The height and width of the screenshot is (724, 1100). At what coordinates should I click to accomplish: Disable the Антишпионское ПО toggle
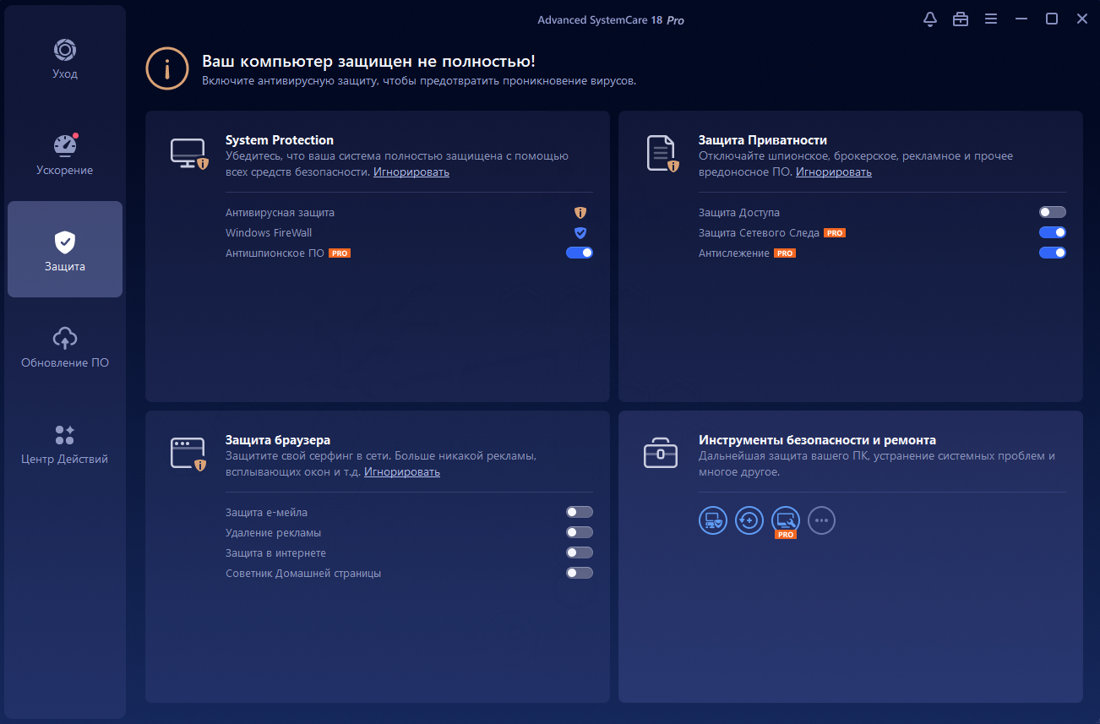[580, 253]
